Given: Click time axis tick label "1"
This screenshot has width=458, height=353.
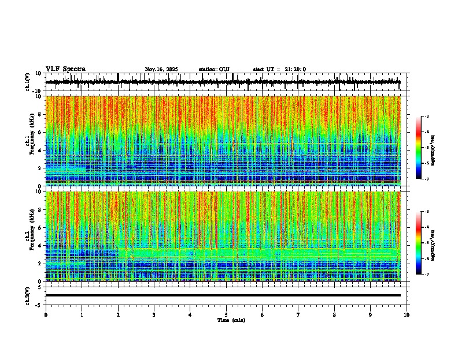Looking at the screenshot, I should tap(82, 315).
